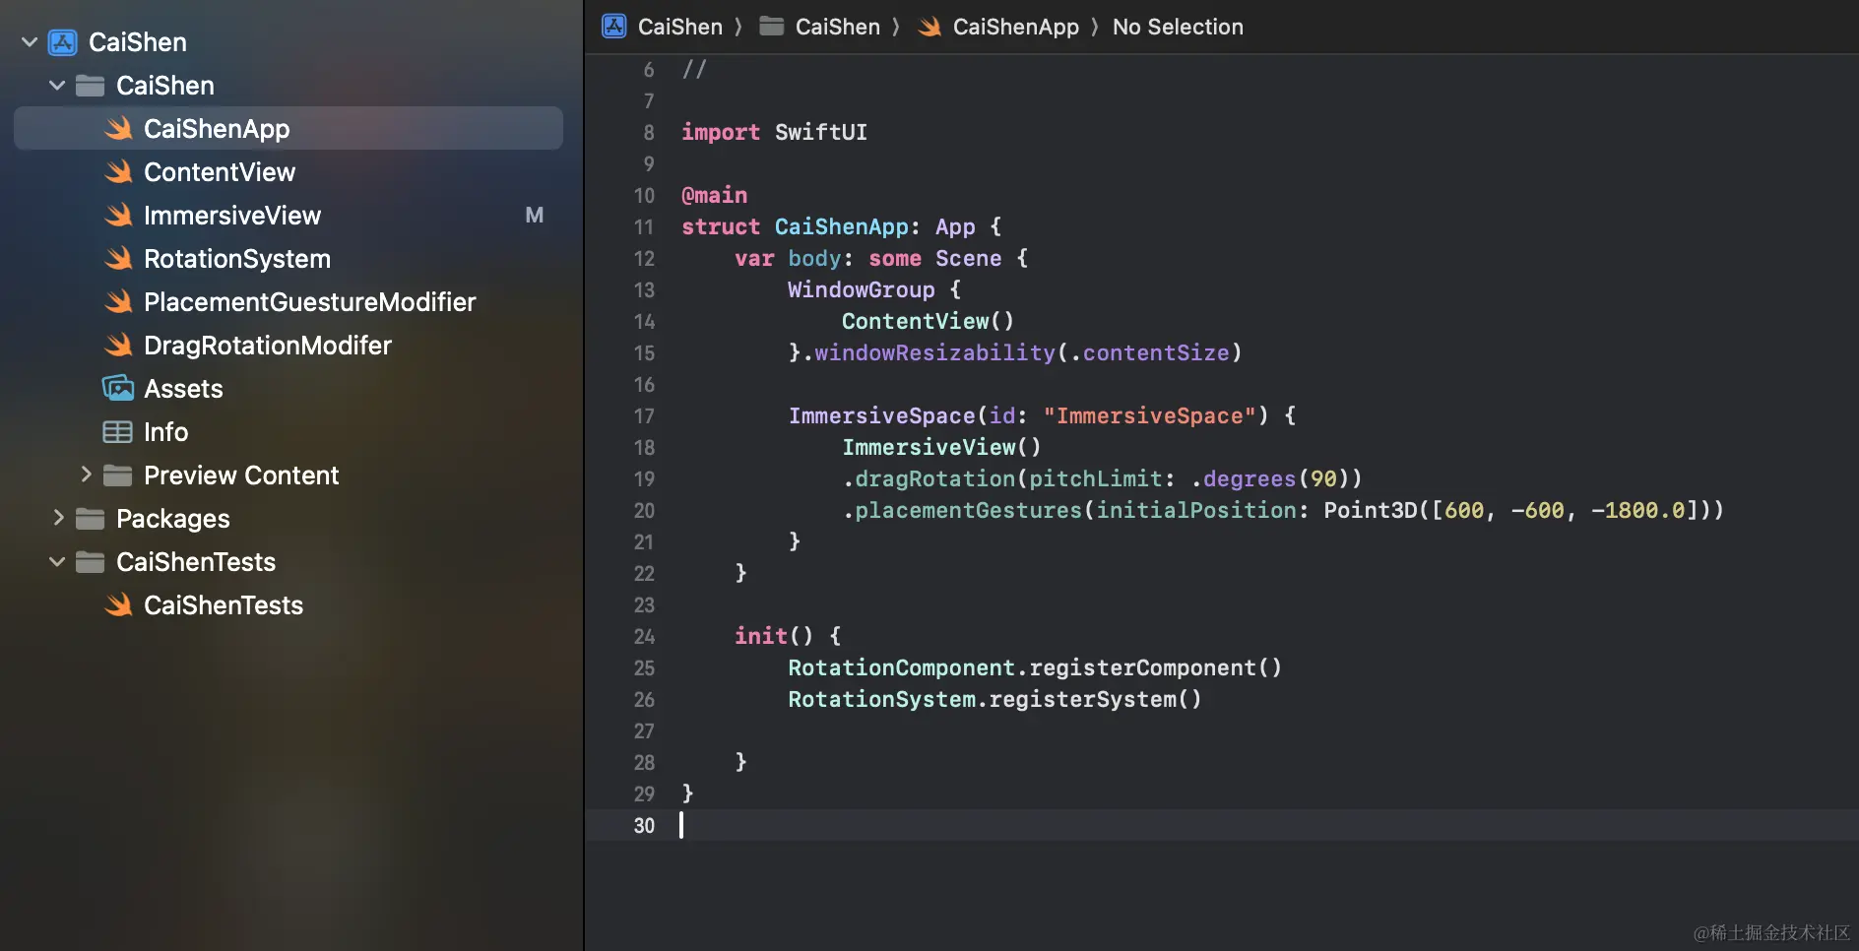1859x951 pixels.
Task: Click the import keyword on line 8
Action: (721, 133)
